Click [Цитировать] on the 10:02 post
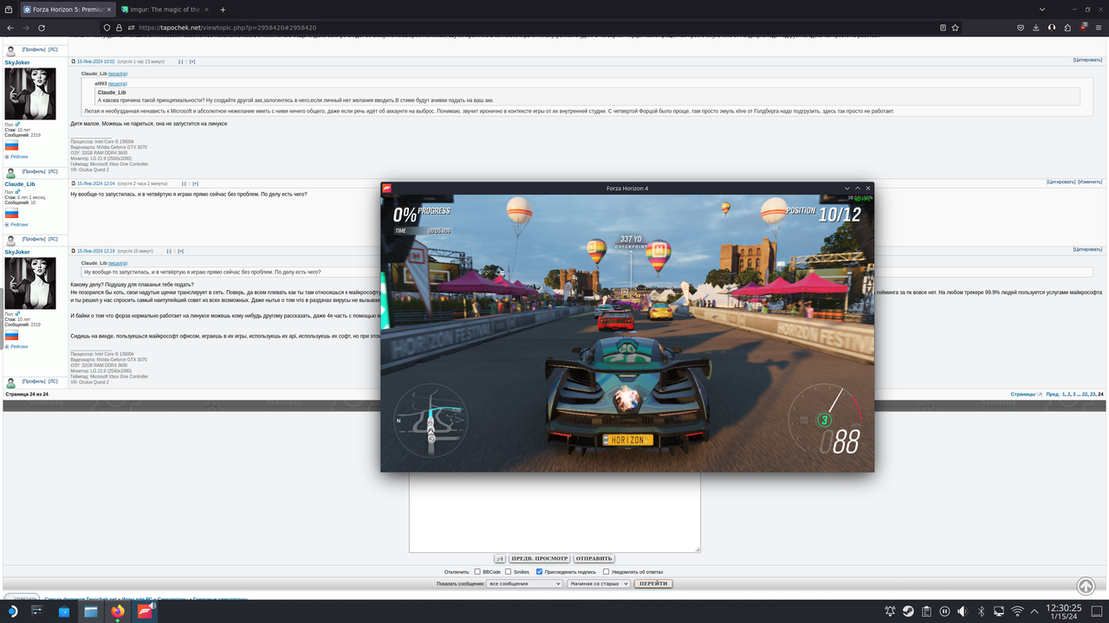The height and width of the screenshot is (623, 1109). [1087, 61]
